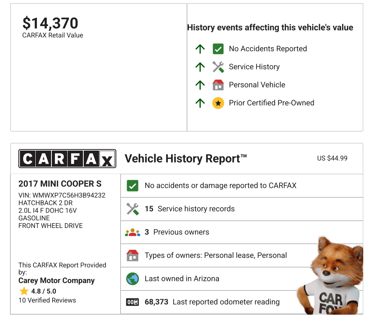
Task: Click the yellow star next to 4.8 / 5.0 rating
Action: click(x=24, y=291)
